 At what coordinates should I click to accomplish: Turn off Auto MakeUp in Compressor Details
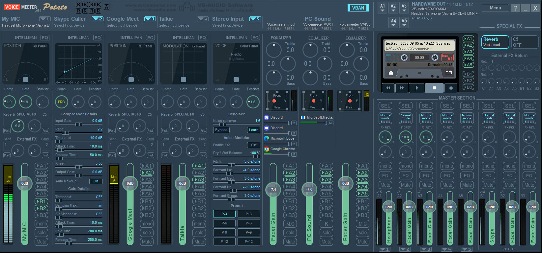pos(96,181)
